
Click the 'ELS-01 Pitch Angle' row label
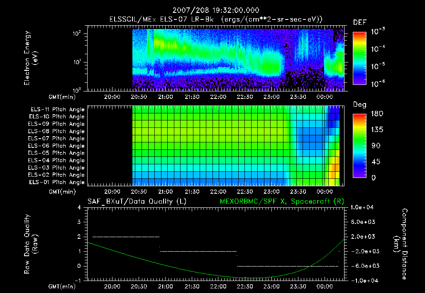click(x=56, y=182)
